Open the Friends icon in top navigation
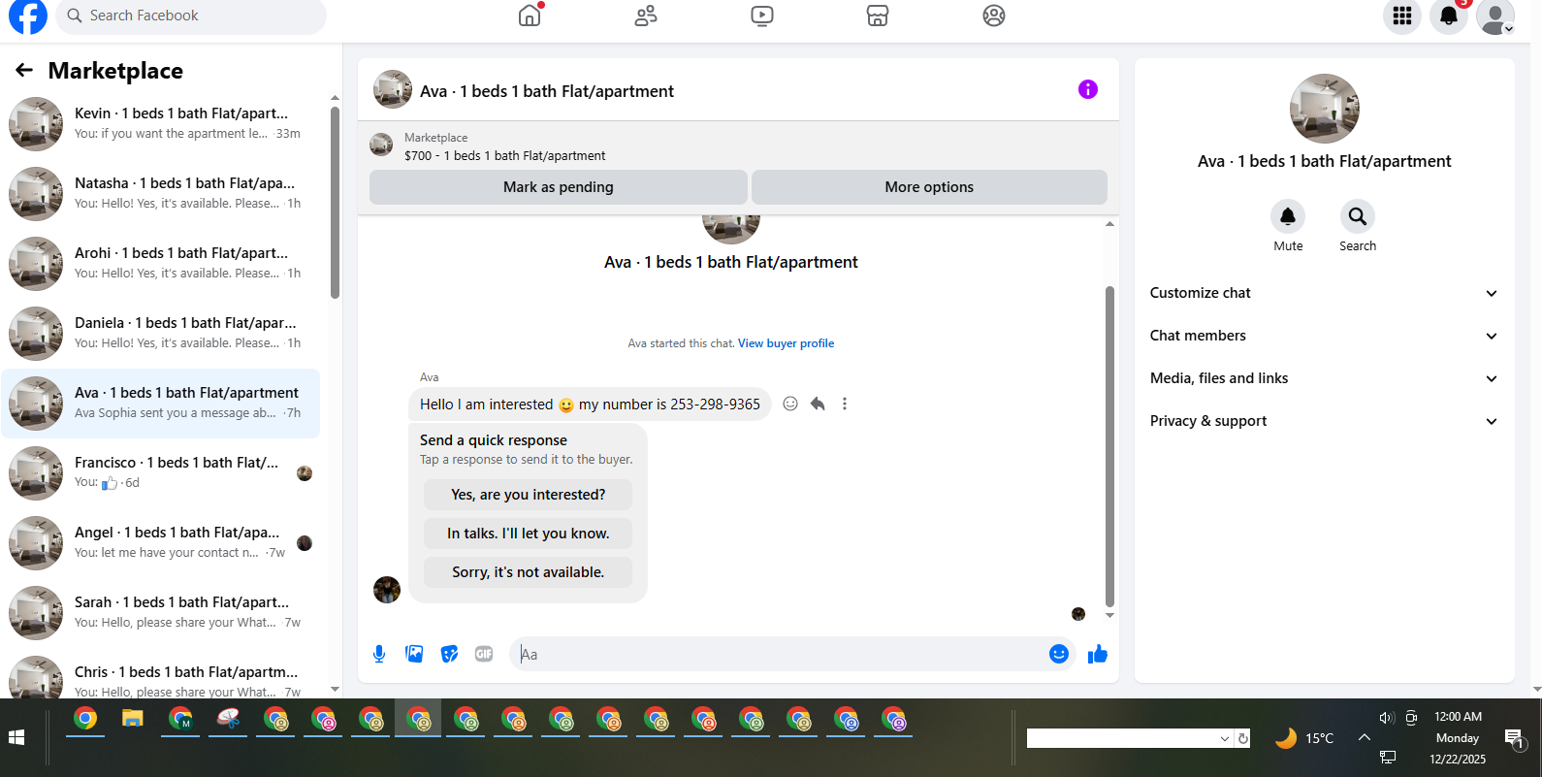Viewport: 1542px width, 777px height. tap(646, 16)
